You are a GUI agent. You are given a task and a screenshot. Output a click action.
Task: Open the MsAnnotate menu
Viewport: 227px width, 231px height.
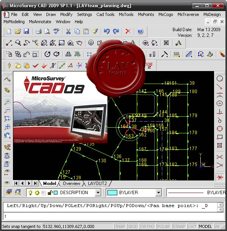click(x=40, y=22)
